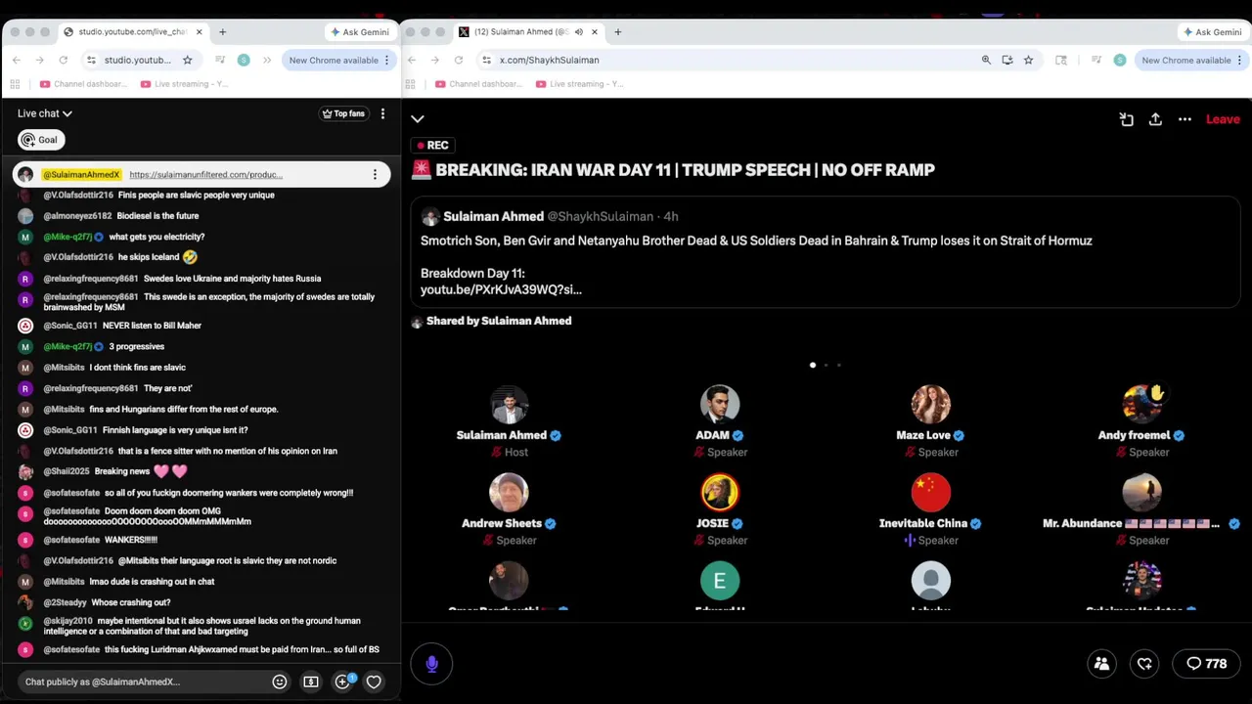This screenshot has width=1252, height=704.
Task: Open profile S avatar in right Chrome window
Action: [x=1120, y=60]
